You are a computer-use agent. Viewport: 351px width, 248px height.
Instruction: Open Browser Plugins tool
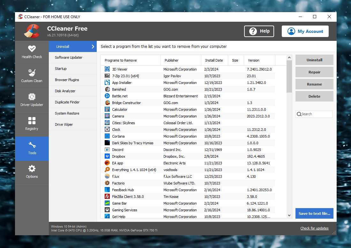pos(73,80)
